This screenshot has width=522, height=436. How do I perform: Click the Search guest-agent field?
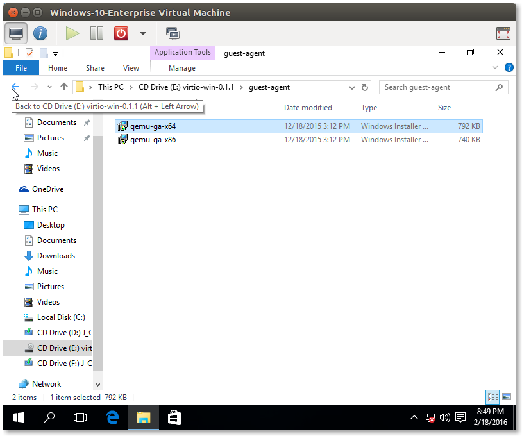coord(443,87)
